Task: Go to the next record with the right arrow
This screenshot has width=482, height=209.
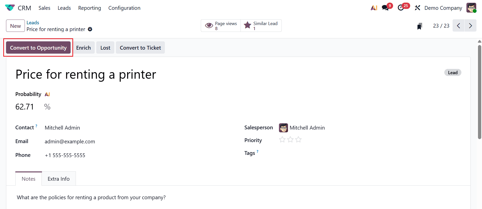Action: [x=470, y=26]
